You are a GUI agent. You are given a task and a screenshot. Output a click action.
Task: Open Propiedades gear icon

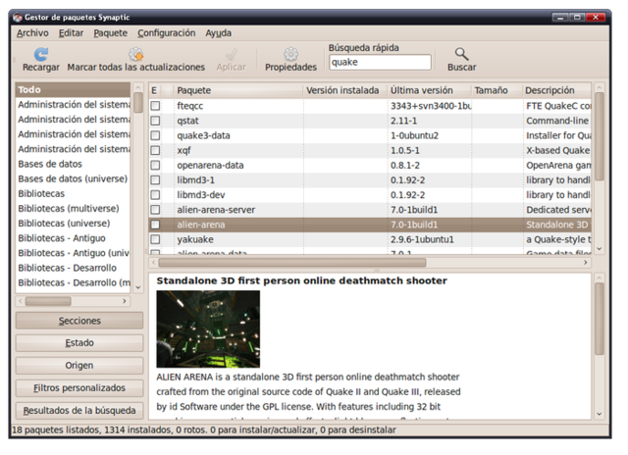coord(290,55)
